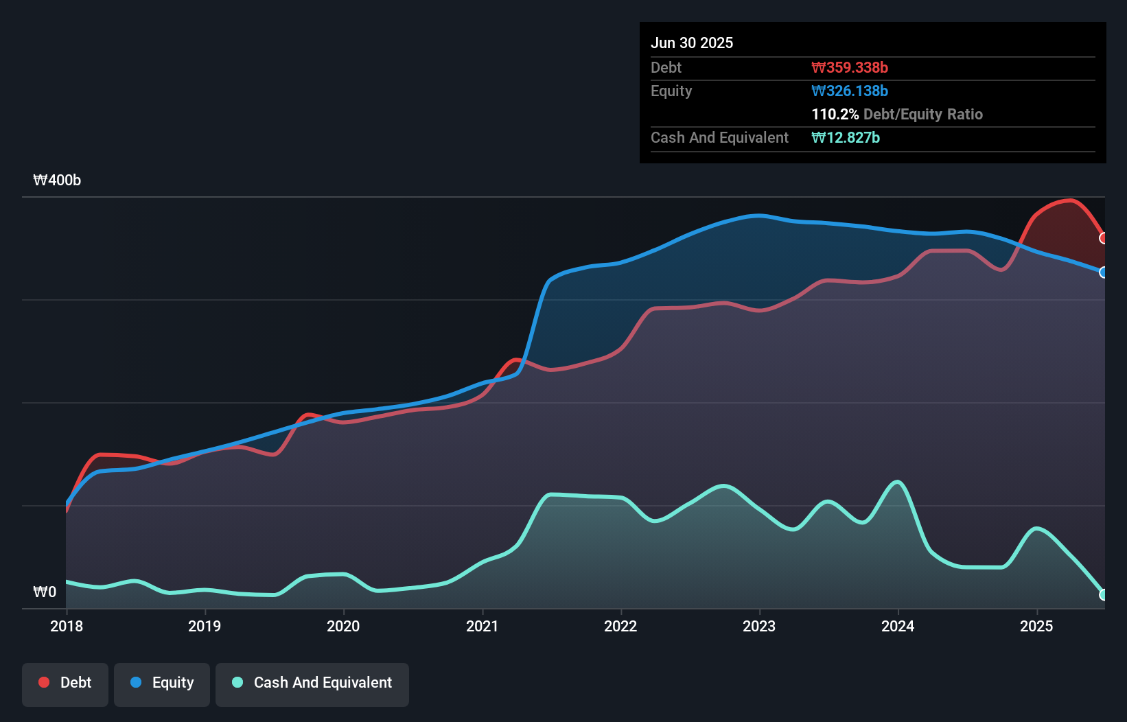Select the 2020 x-axis label

pyautogui.click(x=343, y=626)
